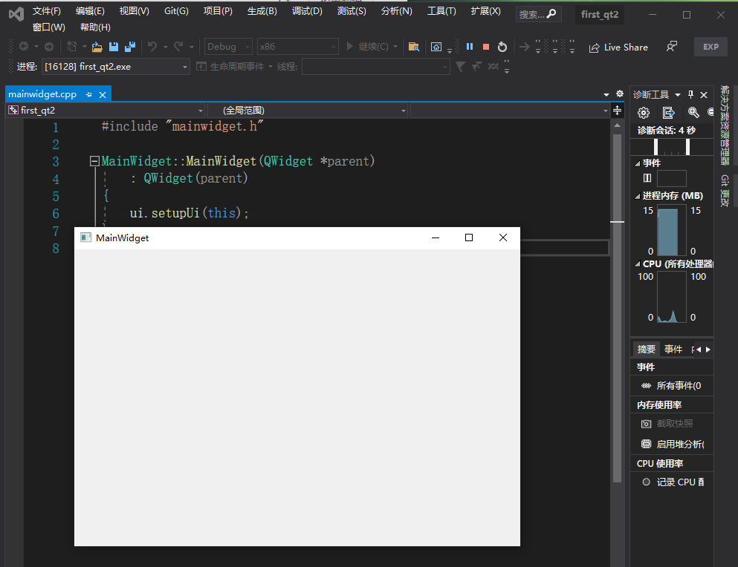Open the feedback person icon
The width and height of the screenshot is (738, 567).
coord(672,47)
